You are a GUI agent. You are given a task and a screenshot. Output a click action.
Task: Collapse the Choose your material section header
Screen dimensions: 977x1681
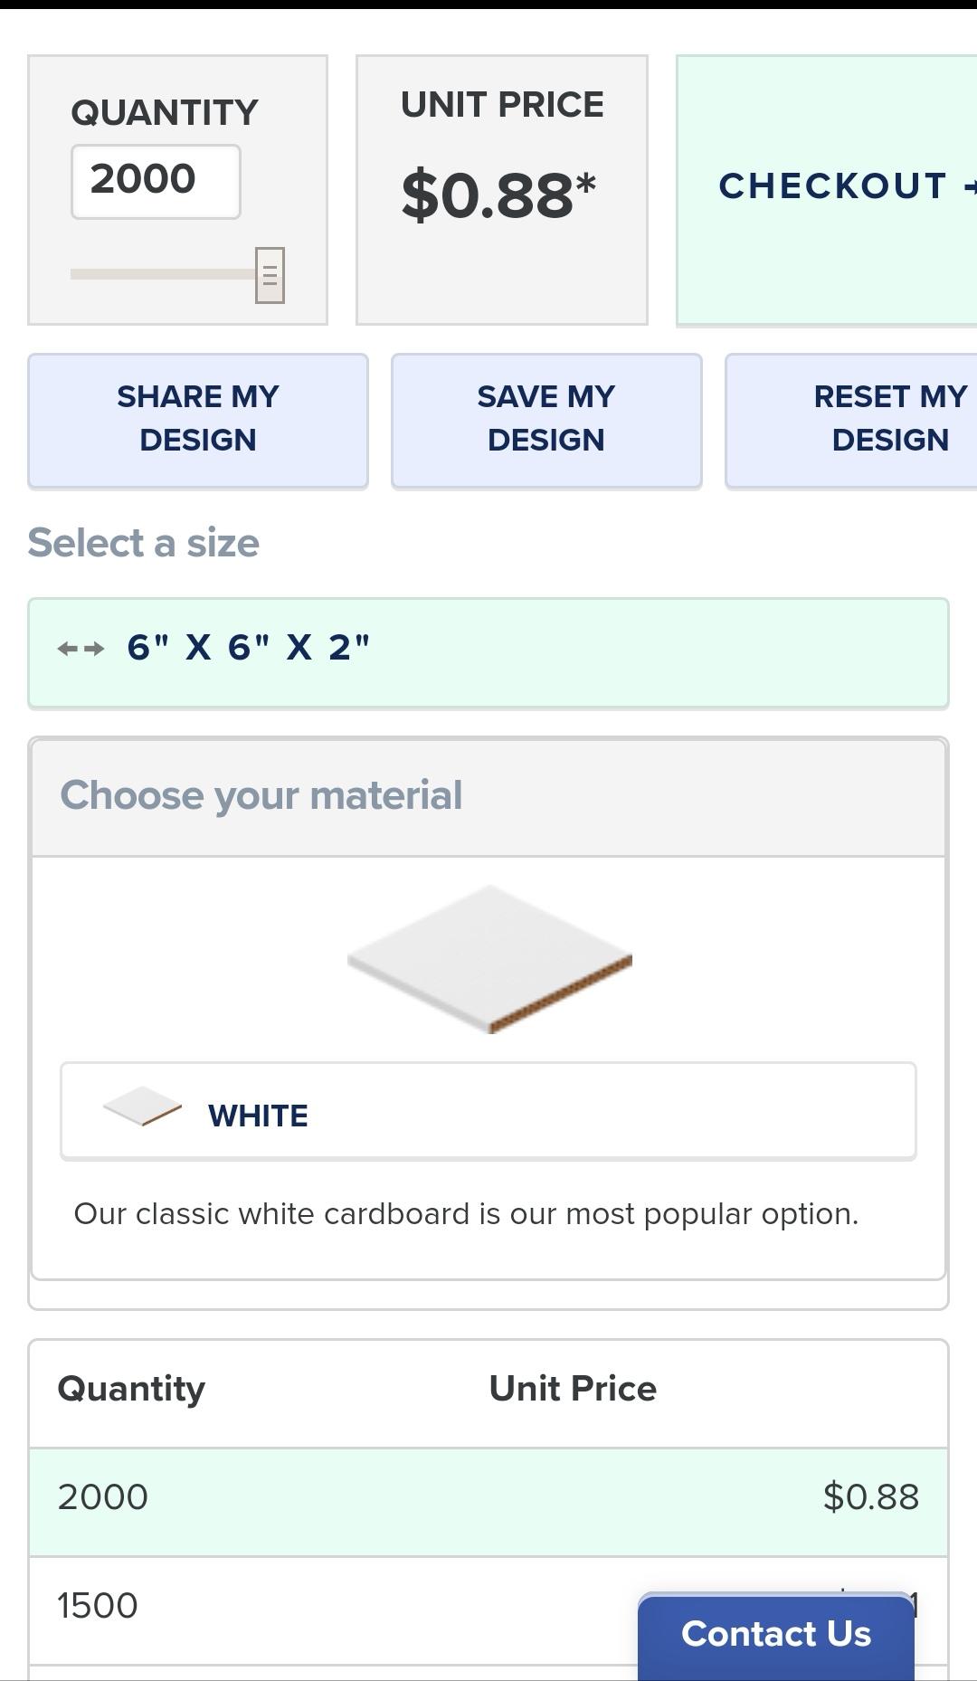488,797
